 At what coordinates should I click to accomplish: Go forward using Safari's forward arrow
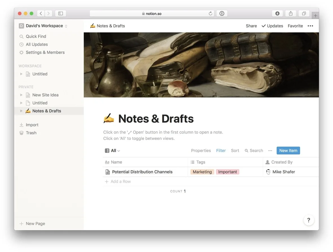coord(48,13)
